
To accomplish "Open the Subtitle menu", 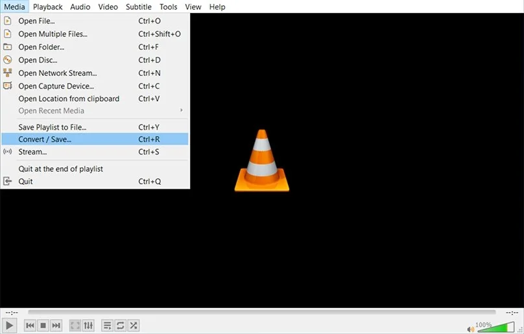I will (138, 6).
